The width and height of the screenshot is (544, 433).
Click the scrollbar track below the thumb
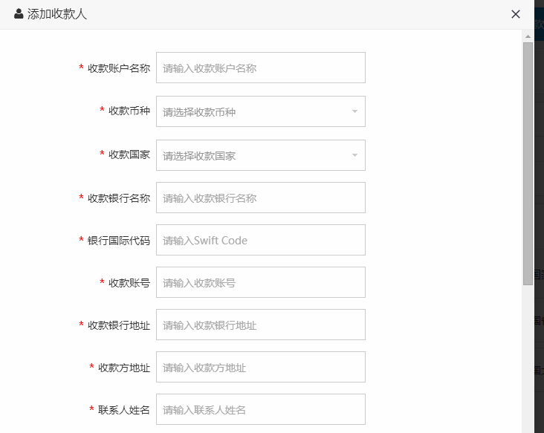[528, 357]
